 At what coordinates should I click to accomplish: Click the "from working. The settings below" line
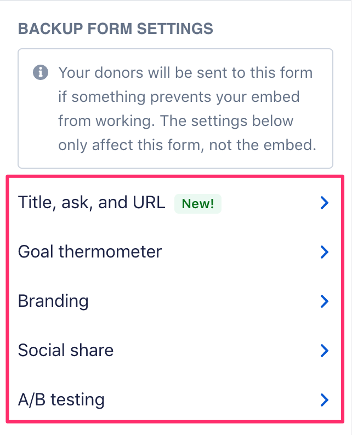point(176,121)
